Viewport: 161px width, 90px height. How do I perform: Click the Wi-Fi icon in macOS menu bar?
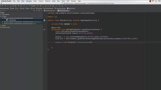coord(153,1)
